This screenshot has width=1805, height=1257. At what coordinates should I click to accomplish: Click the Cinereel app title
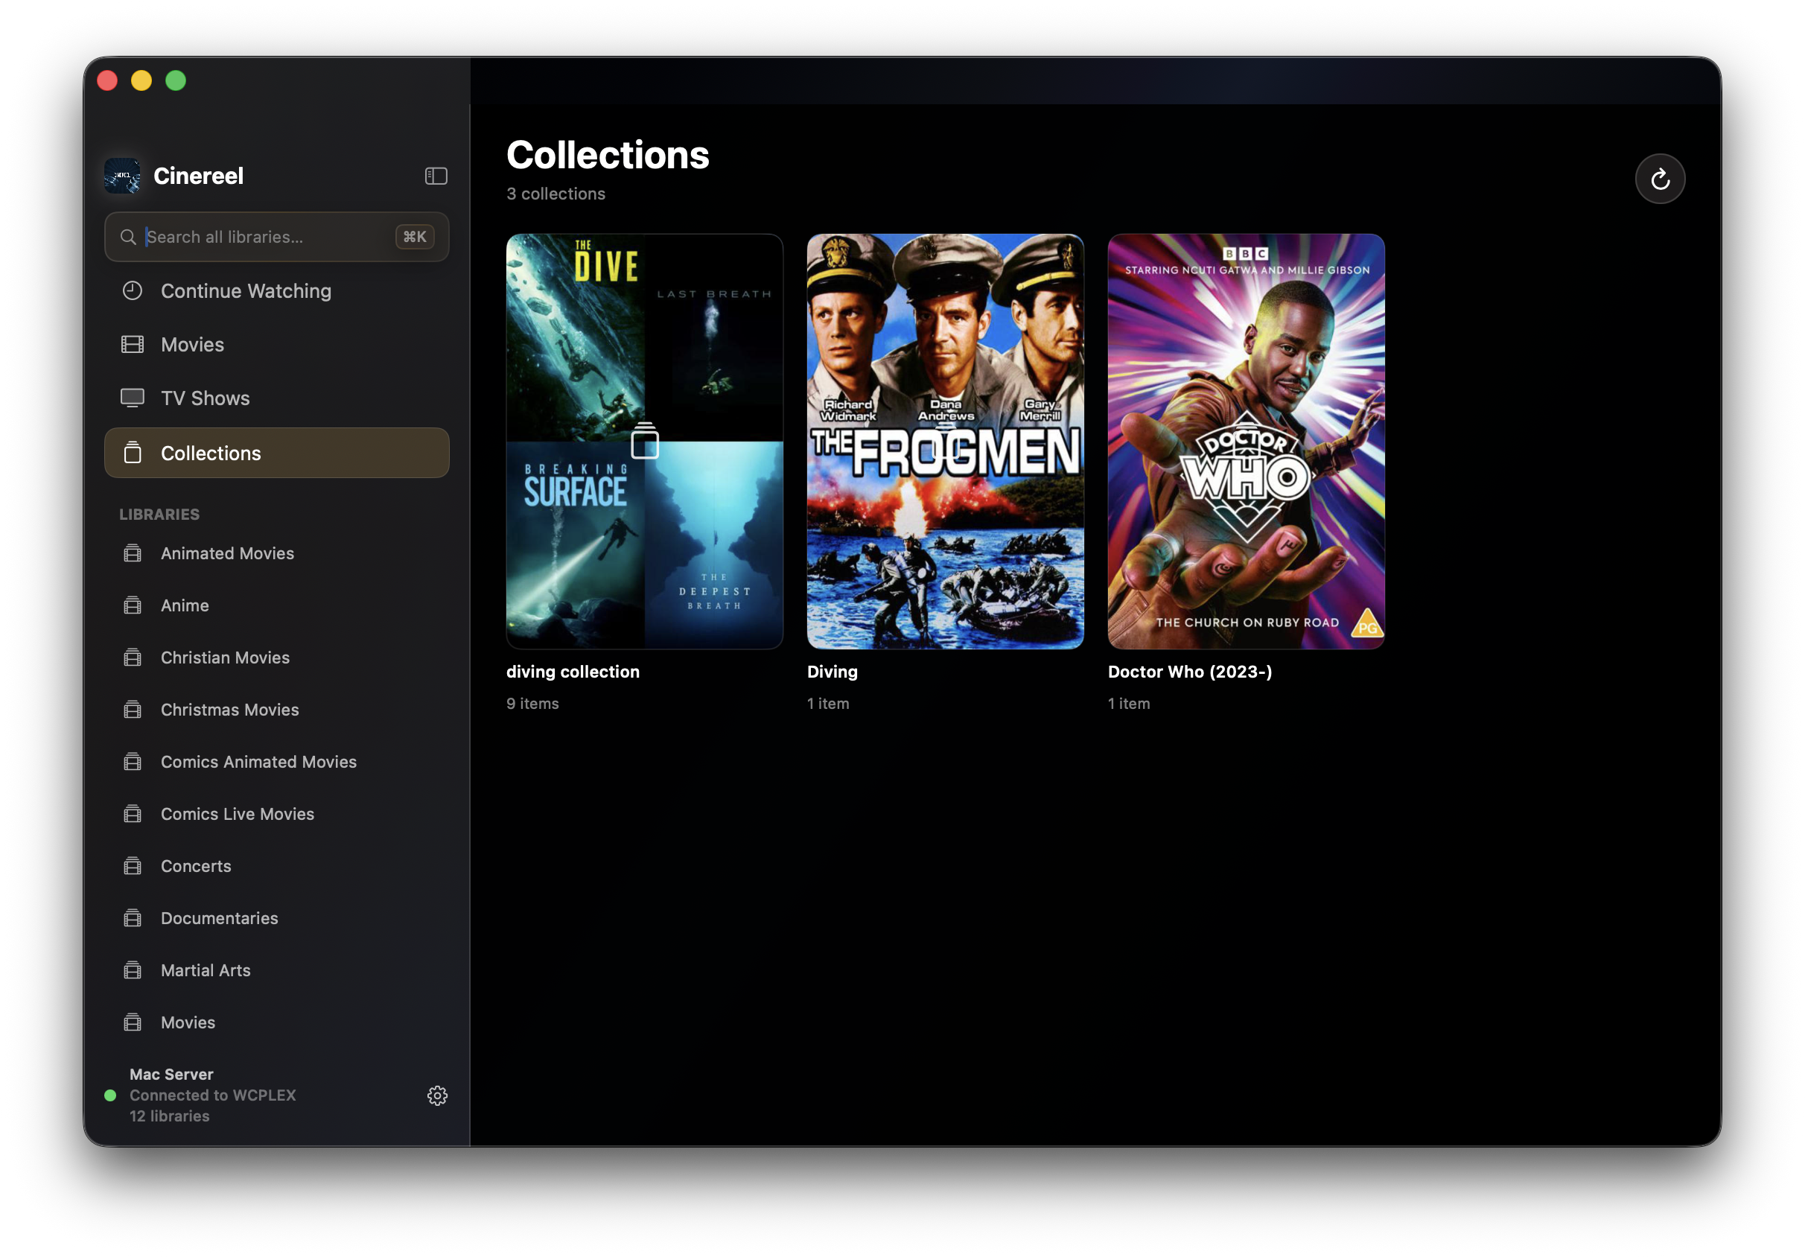(198, 176)
